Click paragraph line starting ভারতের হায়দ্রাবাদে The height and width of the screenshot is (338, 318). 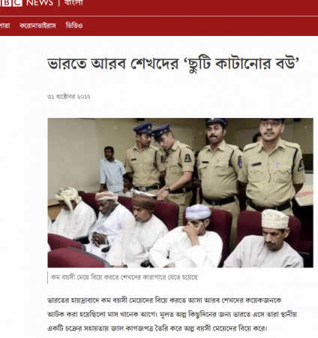164,300
